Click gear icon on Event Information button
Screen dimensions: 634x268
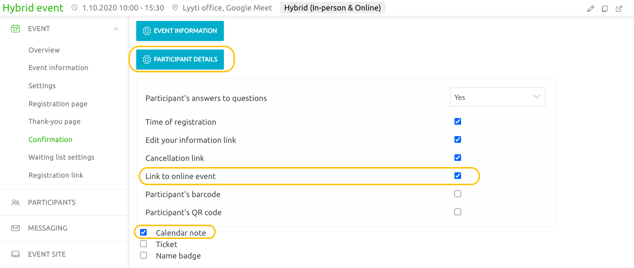pyautogui.click(x=147, y=31)
